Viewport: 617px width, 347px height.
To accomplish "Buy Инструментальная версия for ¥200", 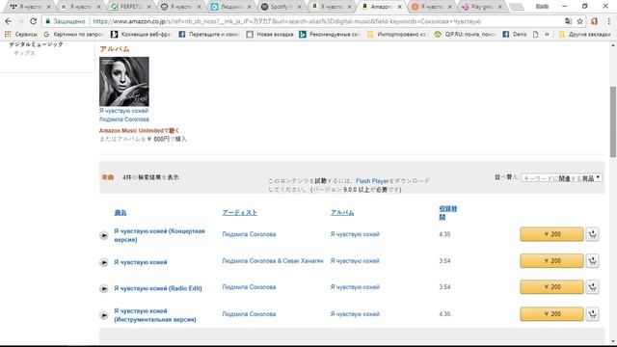I will [x=551, y=314].
